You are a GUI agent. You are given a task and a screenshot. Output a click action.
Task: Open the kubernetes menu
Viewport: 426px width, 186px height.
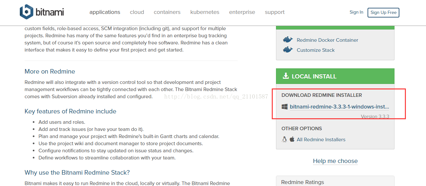tap(205, 12)
